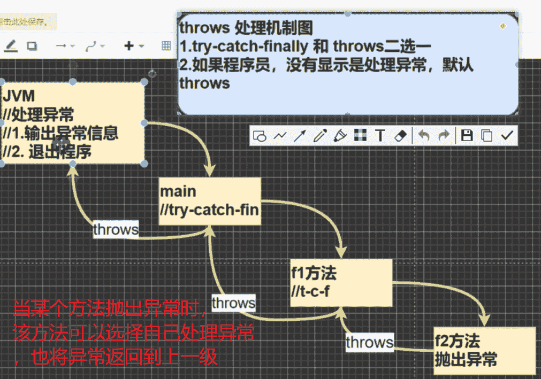Click the line color pencil icon
541x379 pixels.
(11, 47)
